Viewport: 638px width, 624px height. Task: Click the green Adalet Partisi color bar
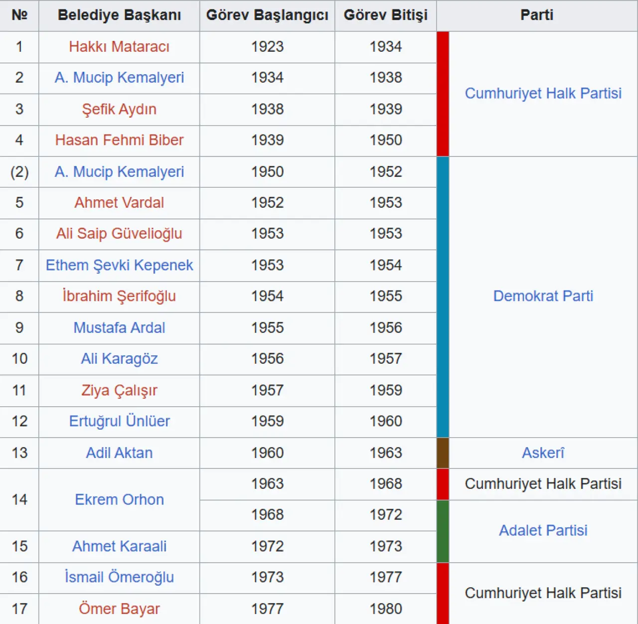point(443,531)
